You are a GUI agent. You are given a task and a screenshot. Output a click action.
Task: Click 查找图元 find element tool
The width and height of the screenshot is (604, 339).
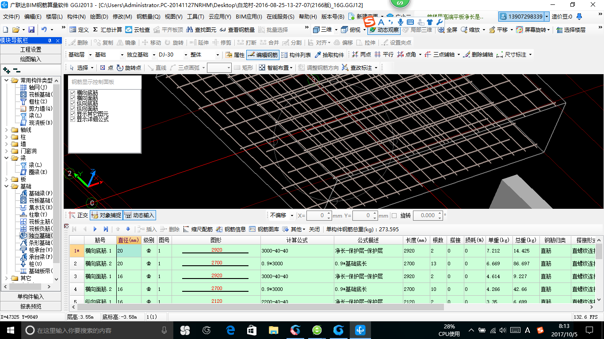point(202,30)
